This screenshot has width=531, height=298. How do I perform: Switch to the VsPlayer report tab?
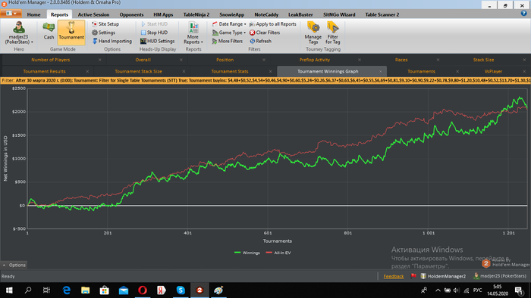[493, 72]
